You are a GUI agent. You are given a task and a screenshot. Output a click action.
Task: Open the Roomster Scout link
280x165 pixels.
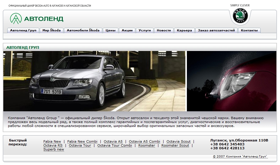coord(175,145)
